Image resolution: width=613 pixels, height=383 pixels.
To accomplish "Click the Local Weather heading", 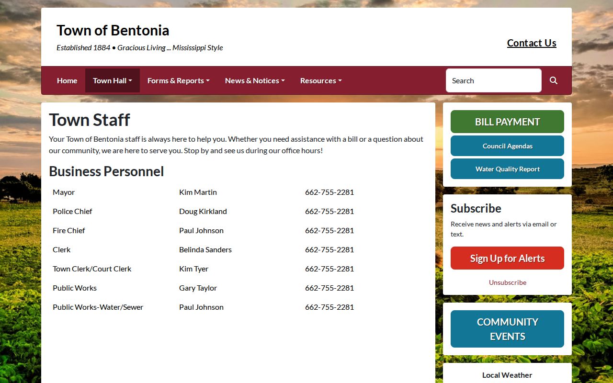I will coord(507,375).
